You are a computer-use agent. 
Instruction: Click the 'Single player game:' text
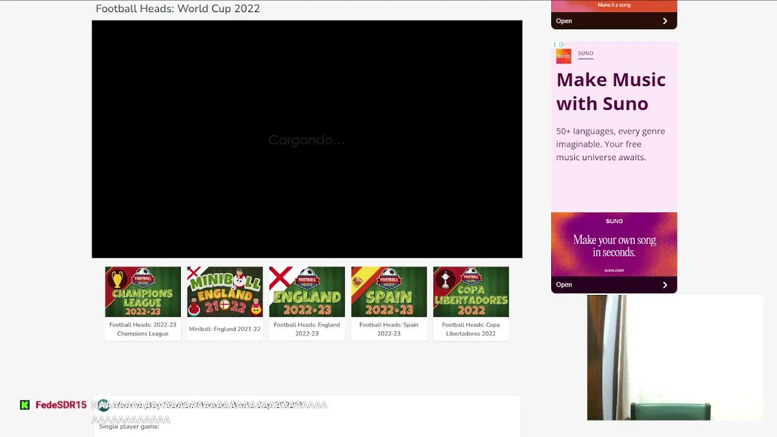[x=129, y=427]
